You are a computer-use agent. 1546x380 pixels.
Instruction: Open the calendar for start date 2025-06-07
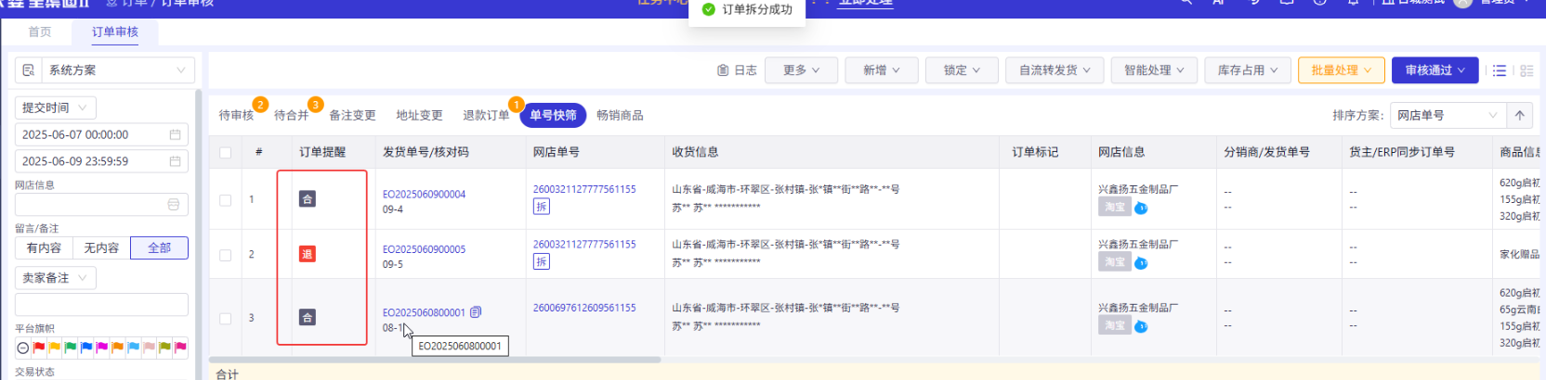(175, 134)
